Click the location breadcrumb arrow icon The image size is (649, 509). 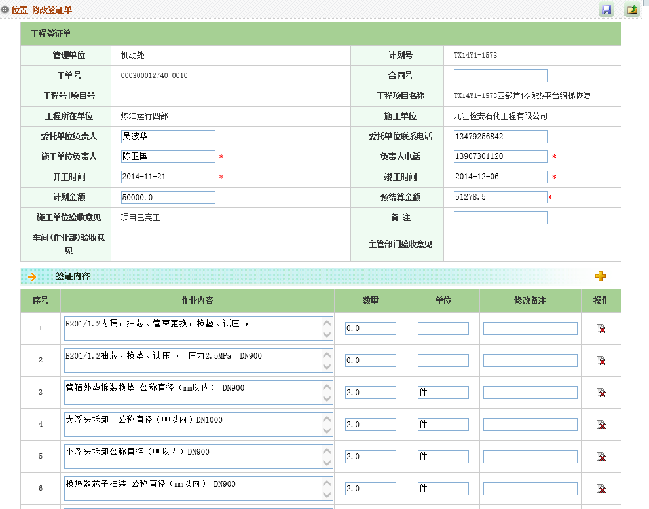[5, 10]
